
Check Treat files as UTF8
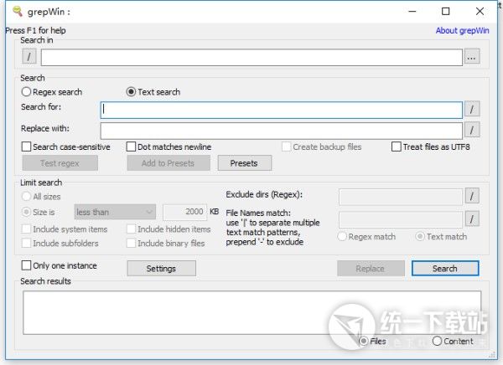397,147
